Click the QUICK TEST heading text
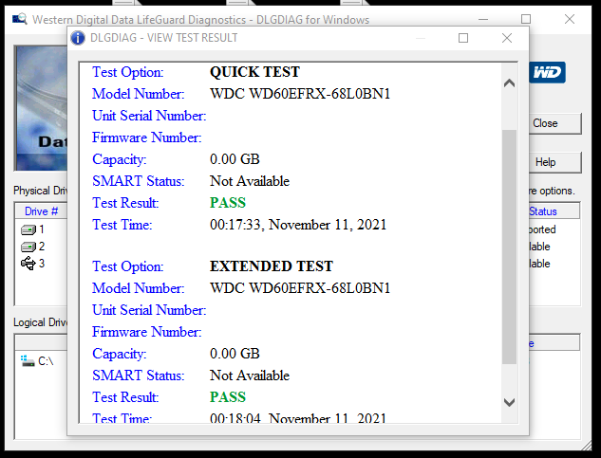Screen dimensions: 601x458 tap(254, 72)
